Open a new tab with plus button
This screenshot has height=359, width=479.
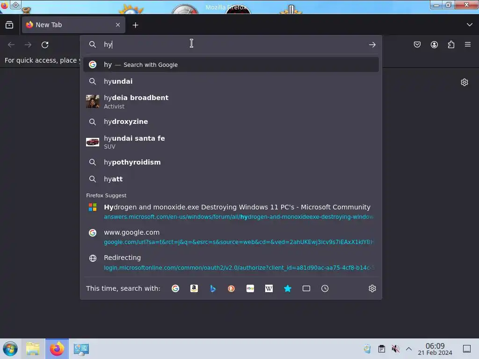135,25
